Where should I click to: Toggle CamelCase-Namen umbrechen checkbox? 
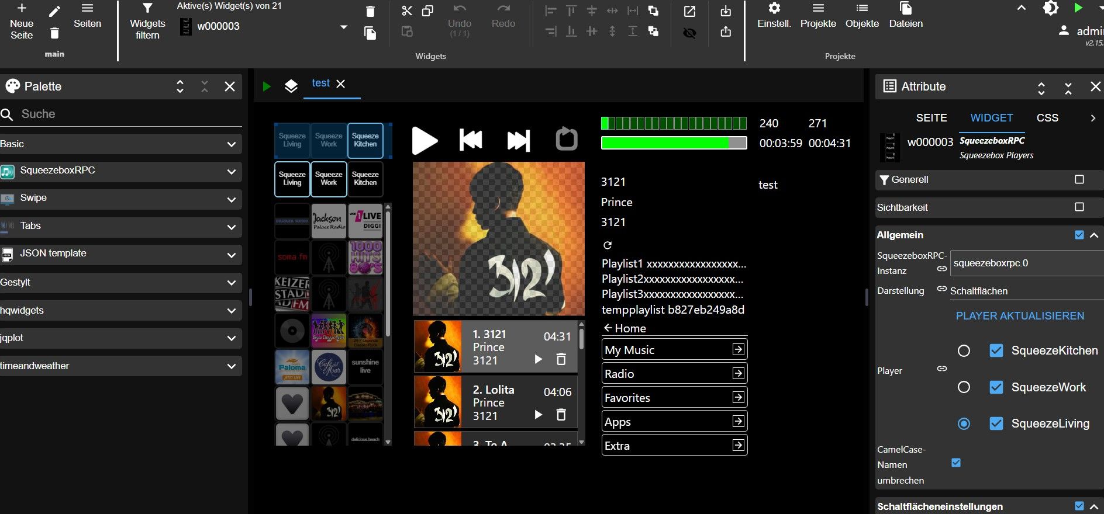pyautogui.click(x=956, y=463)
